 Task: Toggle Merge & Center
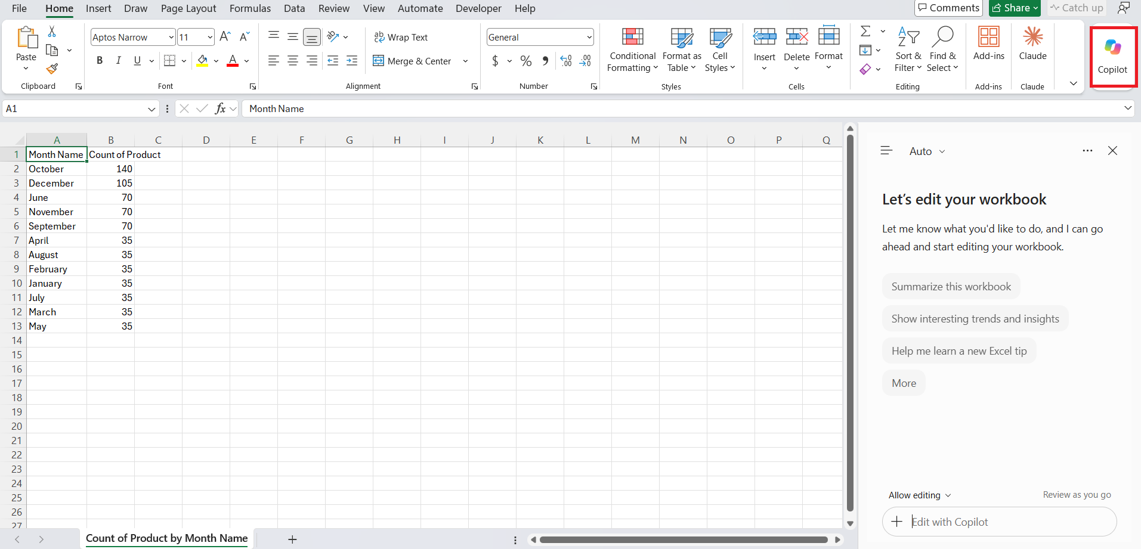point(412,61)
